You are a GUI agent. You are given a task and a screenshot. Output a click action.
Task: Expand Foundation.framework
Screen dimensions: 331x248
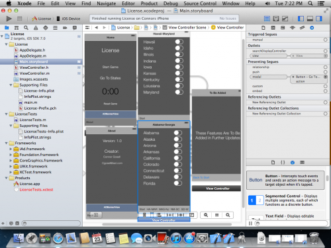click(11, 155)
